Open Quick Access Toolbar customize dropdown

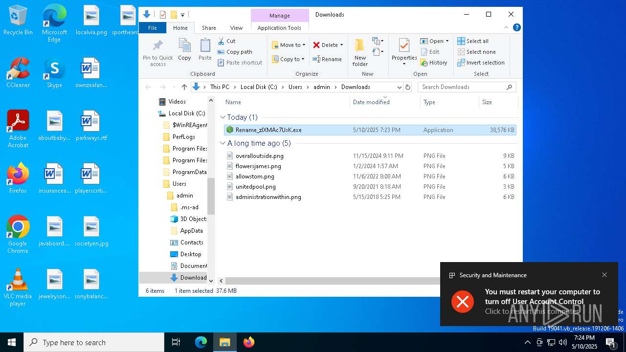pyautogui.click(x=182, y=15)
